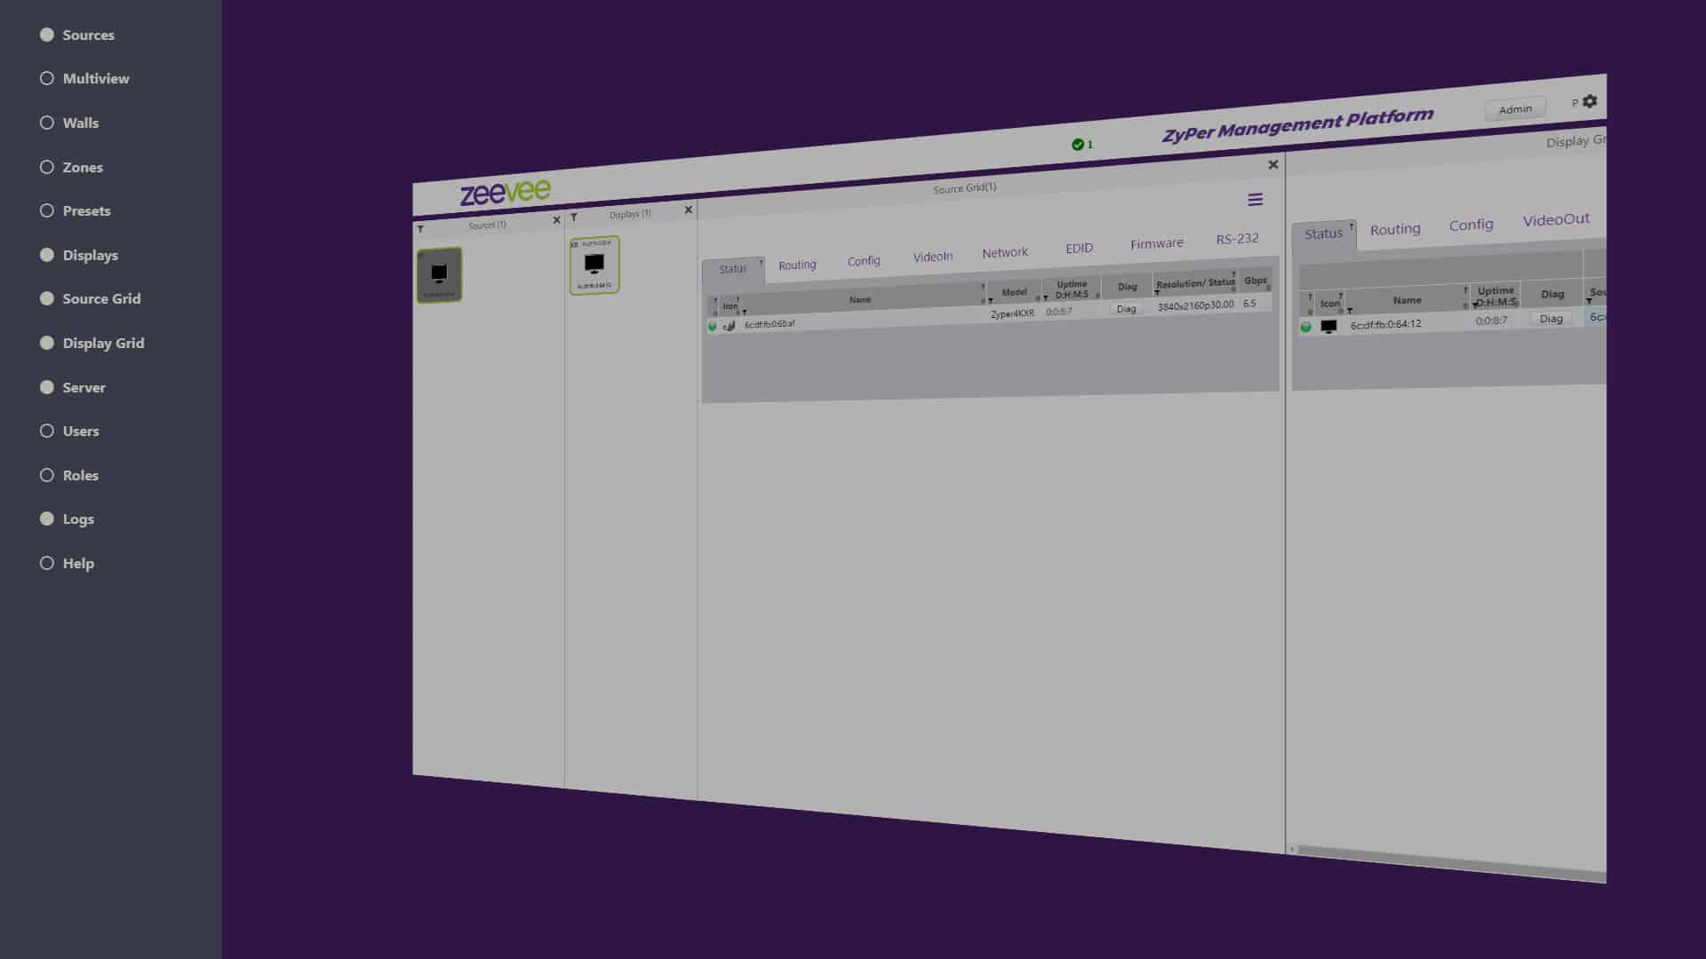Image resolution: width=1706 pixels, height=959 pixels.
Task: Click the ZeeVee logo
Action: coord(505,192)
